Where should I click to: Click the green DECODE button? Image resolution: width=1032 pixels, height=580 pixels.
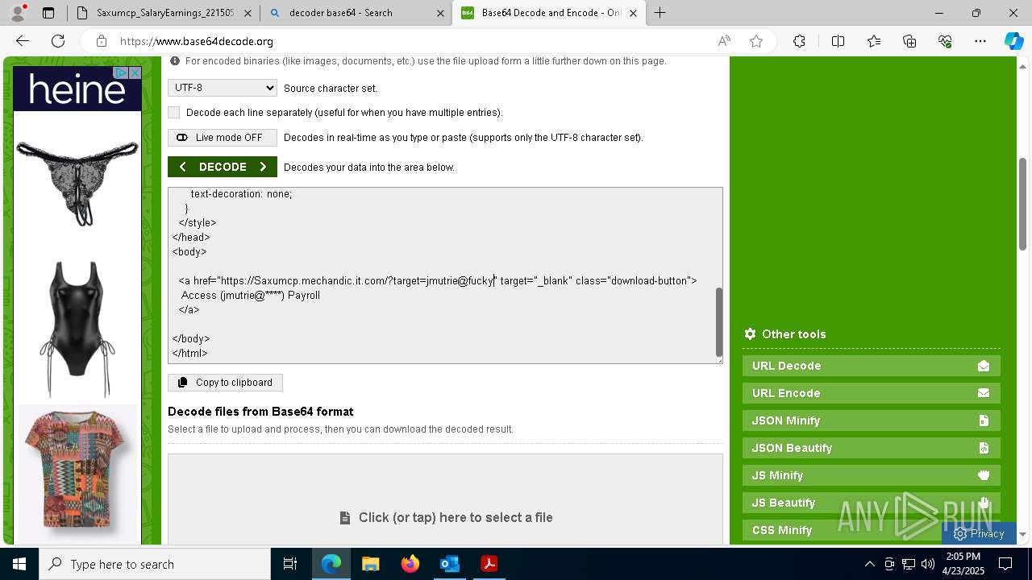click(223, 167)
